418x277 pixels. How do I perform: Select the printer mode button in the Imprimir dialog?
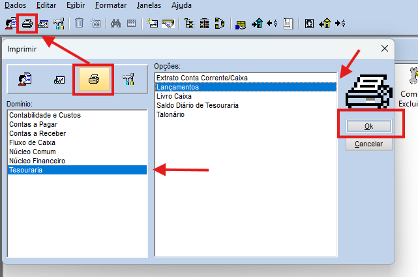pyautogui.click(x=94, y=79)
